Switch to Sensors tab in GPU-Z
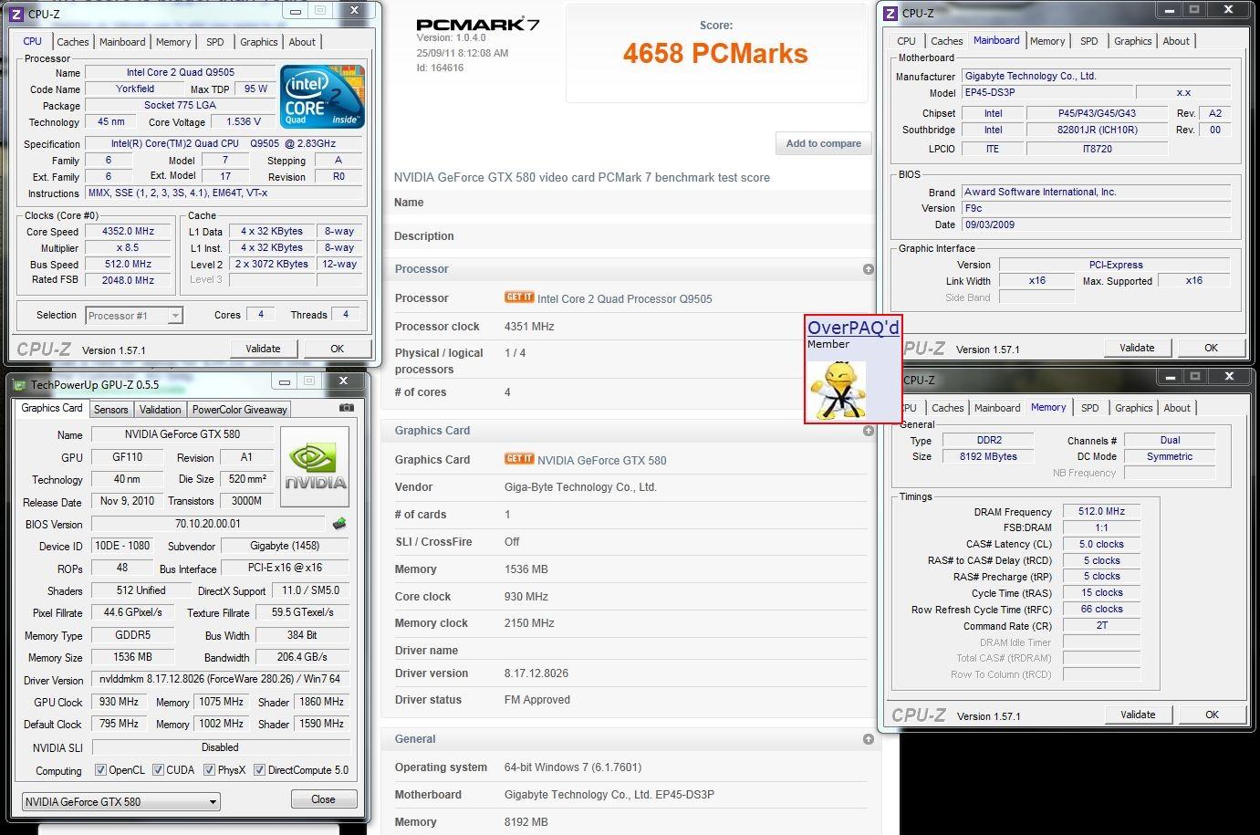 click(111, 410)
